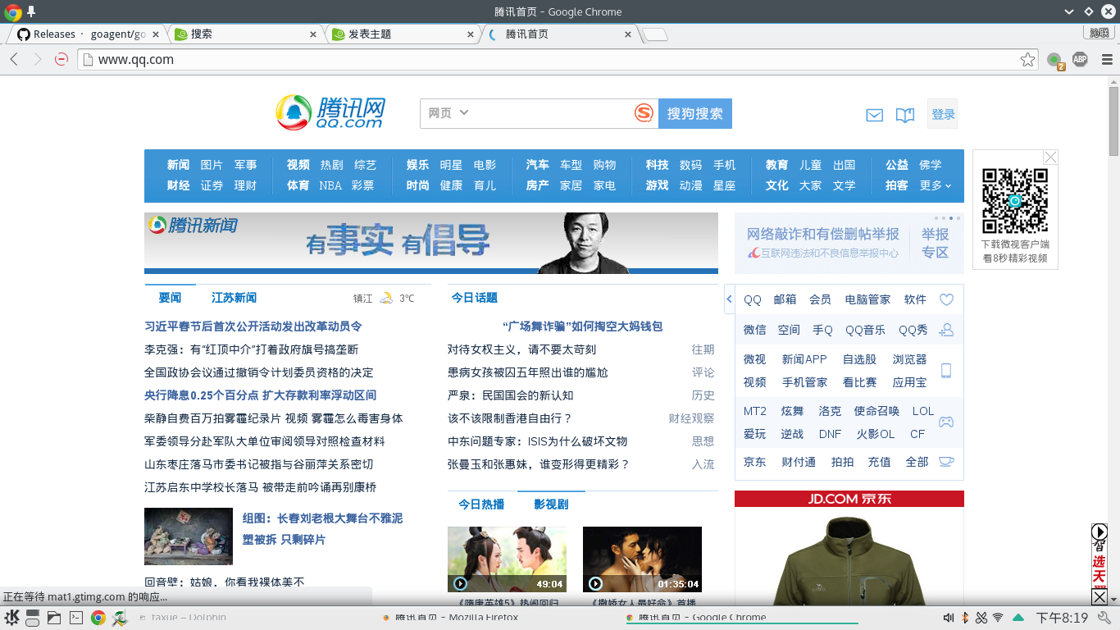The image size is (1120, 630).
Task: Close the QR code side advertisement
Action: click(x=1050, y=157)
